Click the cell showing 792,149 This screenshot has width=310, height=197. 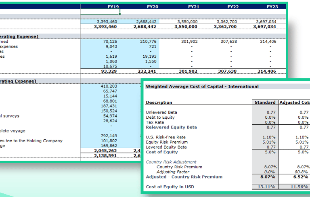point(109,136)
